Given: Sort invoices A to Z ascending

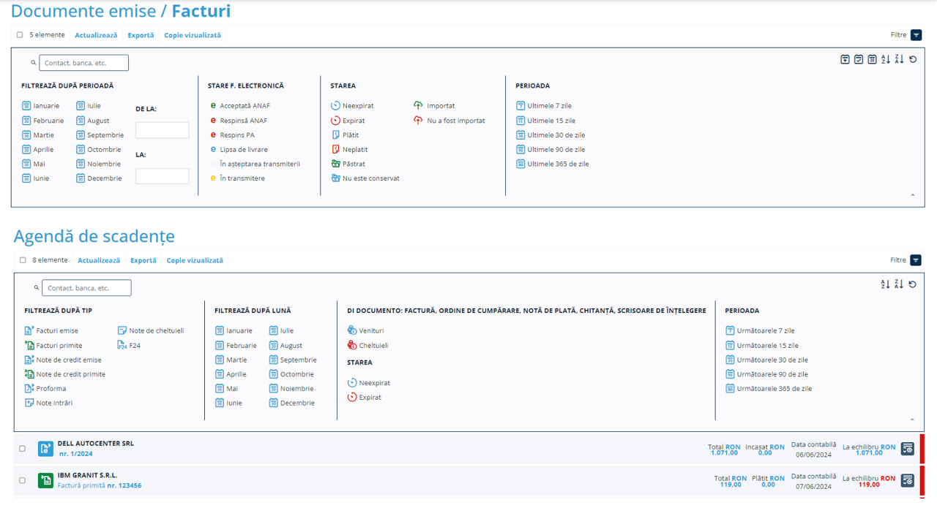Looking at the screenshot, I should [x=886, y=60].
